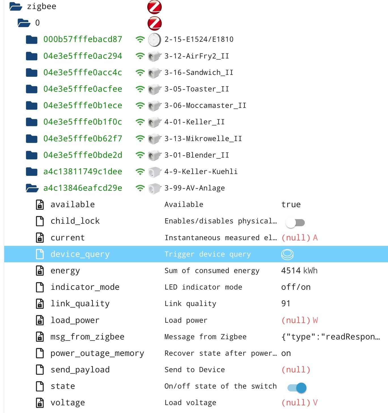Screen dimensions: 388x413
Task: Click the Sum of consumed energy description
Action: pyautogui.click(x=212, y=271)
